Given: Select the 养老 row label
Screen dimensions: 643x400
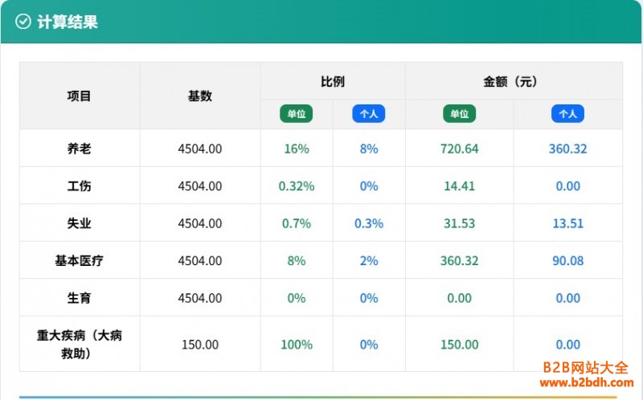Looking at the screenshot, I should (x=80, y=149).
